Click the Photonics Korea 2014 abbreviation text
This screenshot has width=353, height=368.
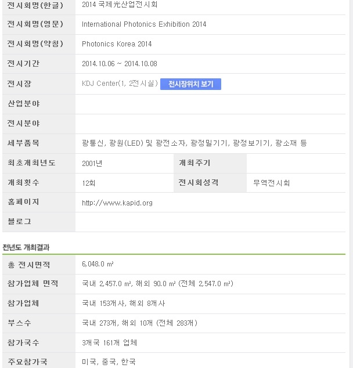pos(117,44)
